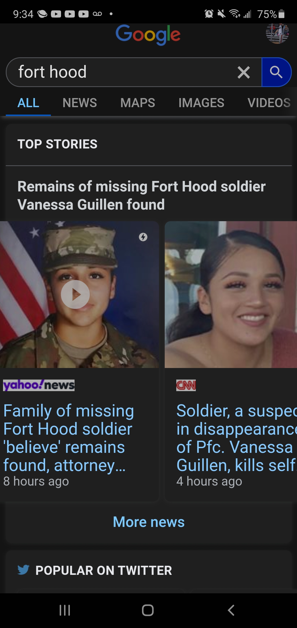Screen dimensions: 297x628
Task: Clear the search box with the X icon
Action: pyautogui.click(x=244, y=72)
